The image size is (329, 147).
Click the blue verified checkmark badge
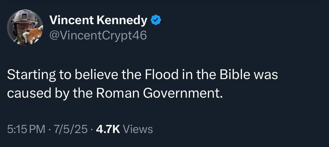click(x=156, y=20)
